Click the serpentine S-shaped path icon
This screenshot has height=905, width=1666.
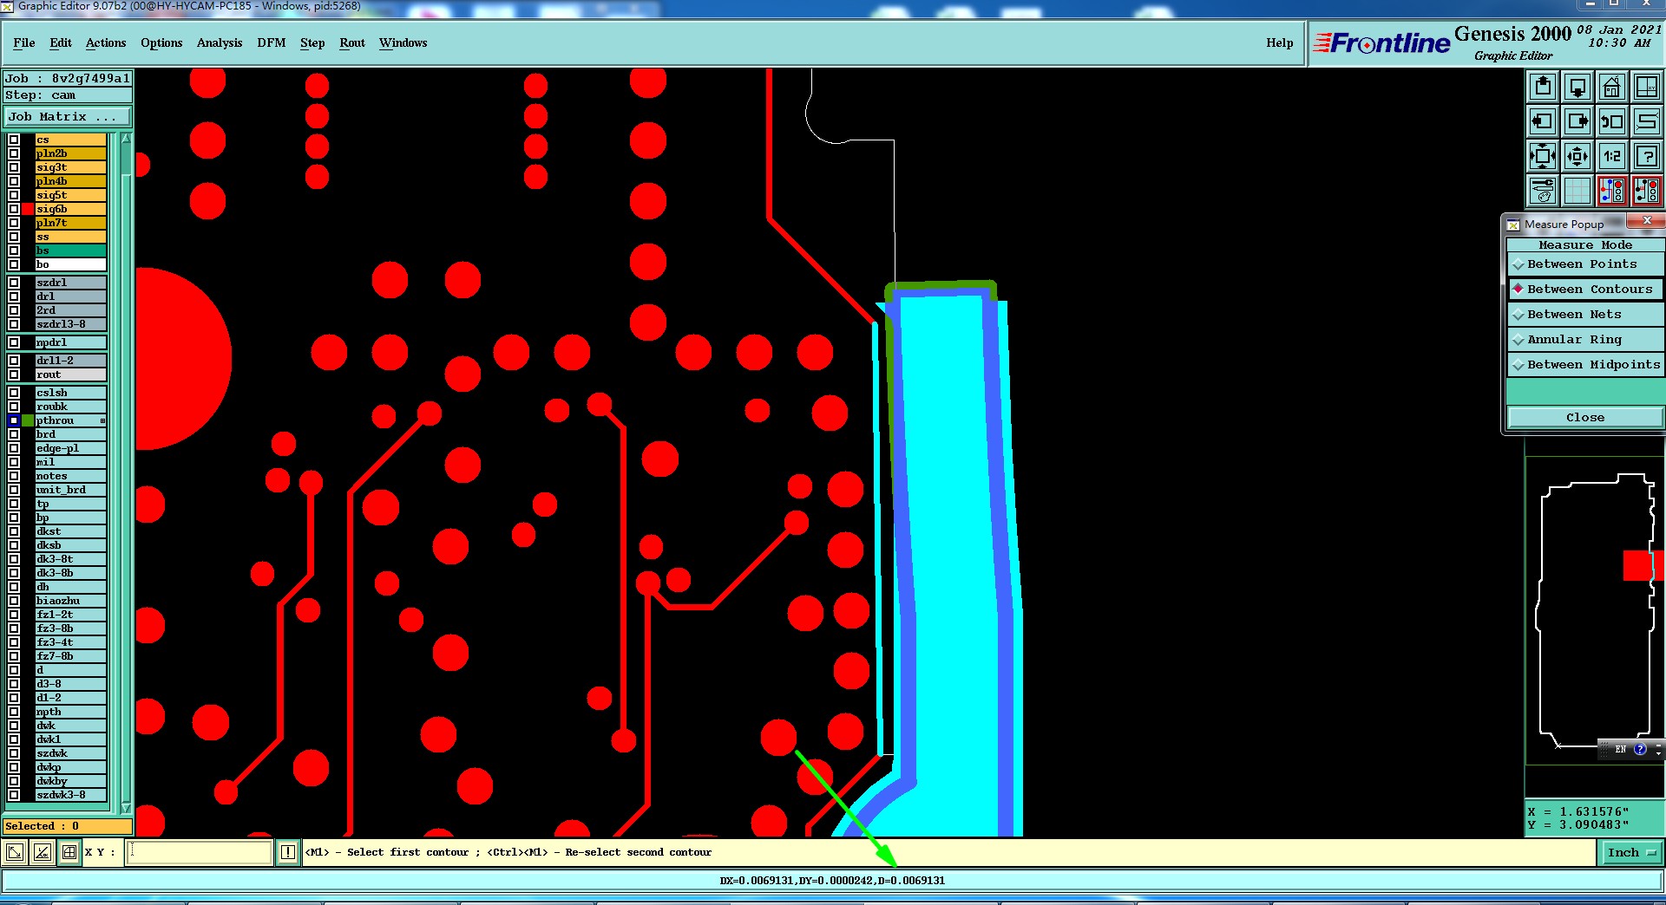1646,121
